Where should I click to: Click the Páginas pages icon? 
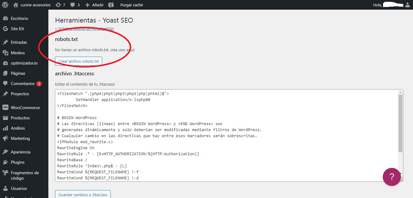[x=5, y=73]
